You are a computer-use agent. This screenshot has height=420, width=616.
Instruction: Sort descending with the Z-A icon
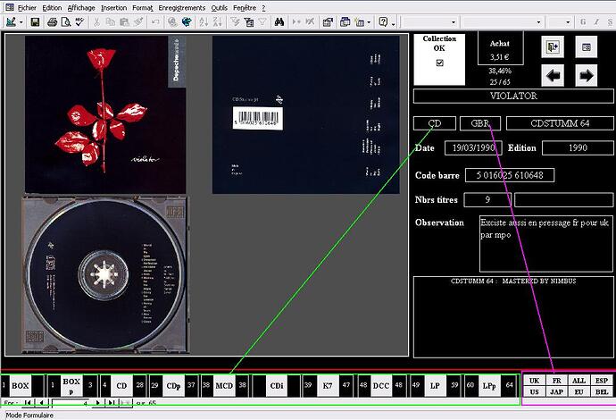[x=217, y=22]
